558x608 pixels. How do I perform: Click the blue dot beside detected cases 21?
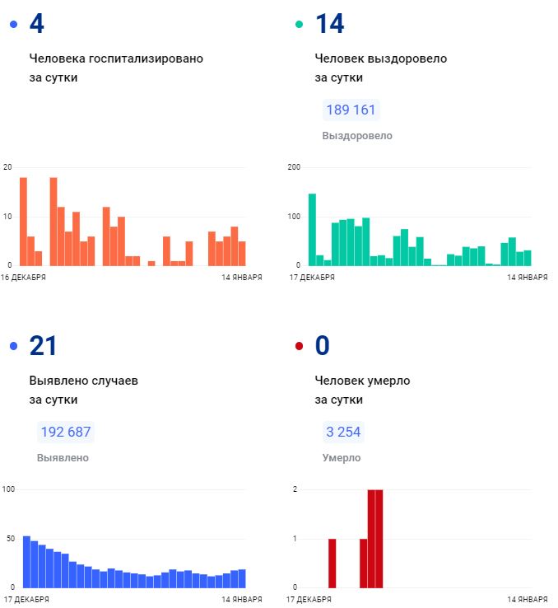pyautogui.click(x=13, y=347)
